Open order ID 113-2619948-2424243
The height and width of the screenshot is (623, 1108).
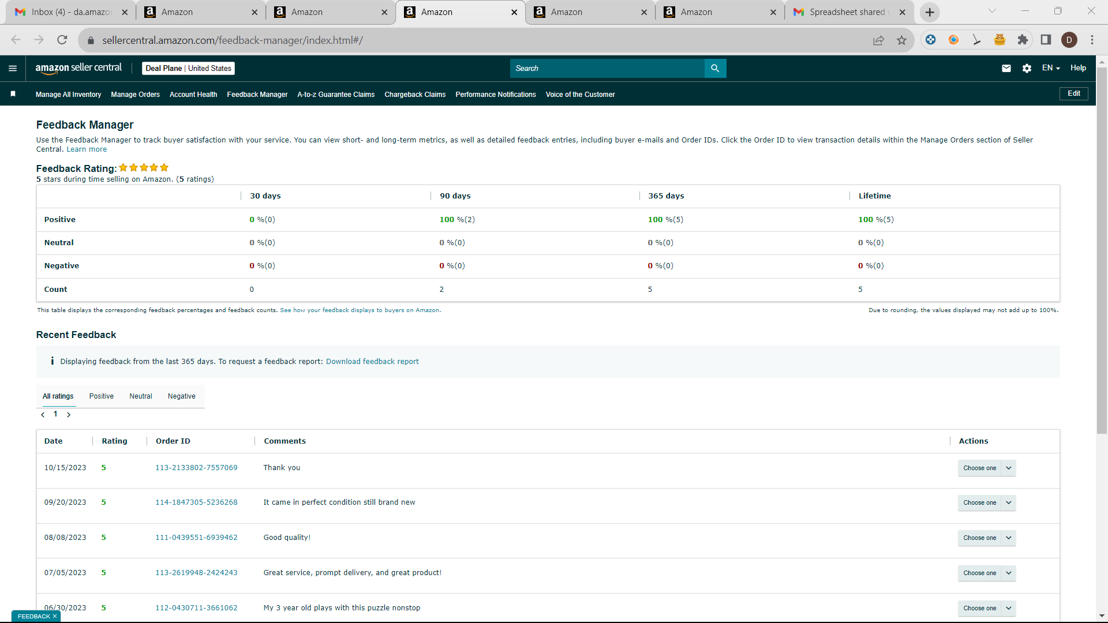click(x=196, y=573)
